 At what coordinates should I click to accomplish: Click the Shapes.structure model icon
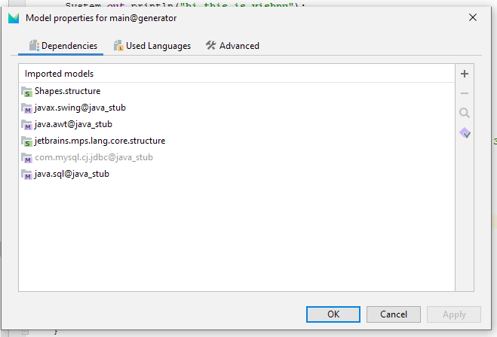click(27, 91)
